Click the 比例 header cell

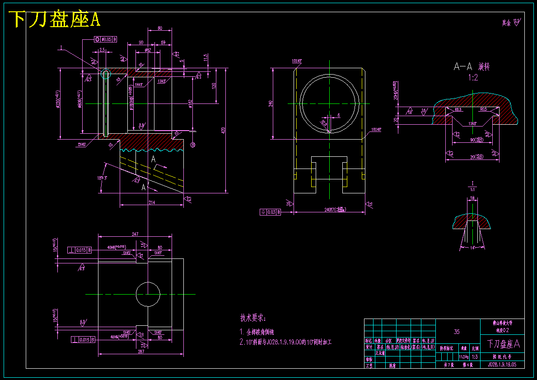[475, 348]
